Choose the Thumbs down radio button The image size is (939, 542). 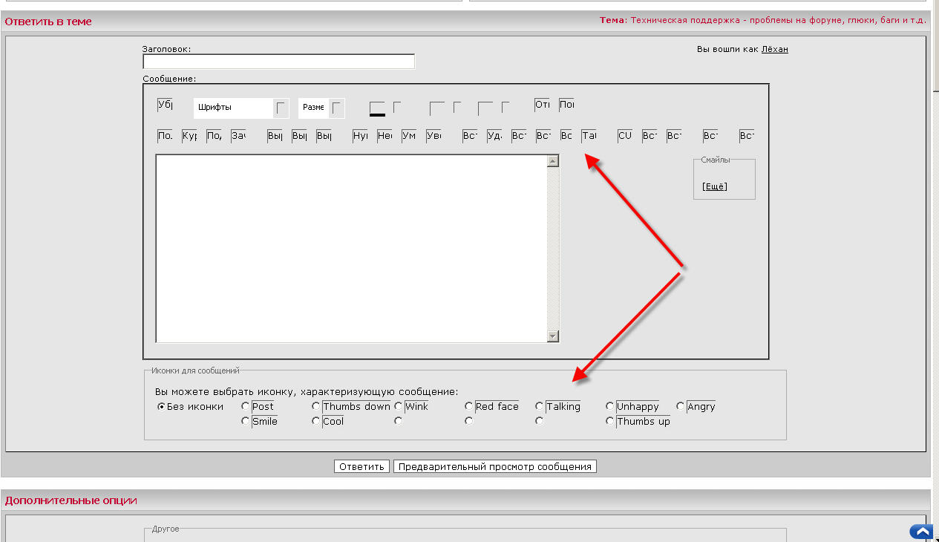(316, 406)
